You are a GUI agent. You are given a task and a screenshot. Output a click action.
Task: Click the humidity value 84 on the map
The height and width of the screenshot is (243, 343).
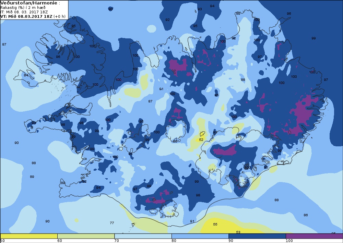tap(26, 75)
